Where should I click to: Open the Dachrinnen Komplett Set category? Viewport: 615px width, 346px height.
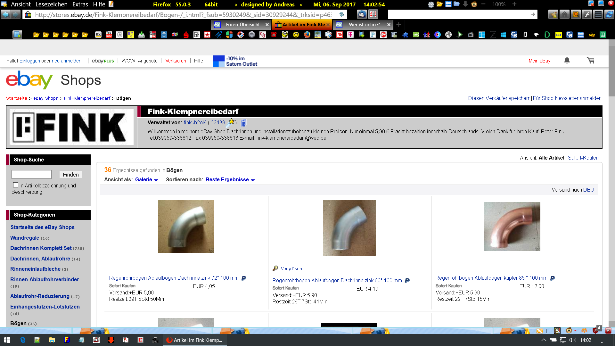pos(41,248)
